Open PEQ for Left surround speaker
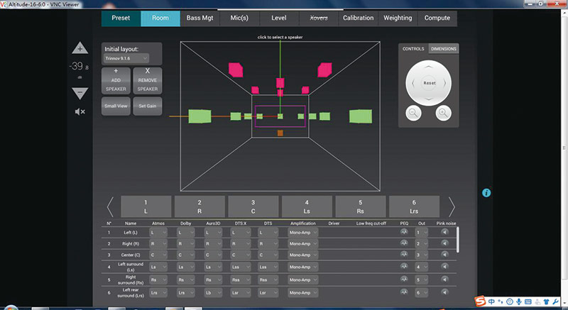This screenshot has width=568, height=310. 404,267
